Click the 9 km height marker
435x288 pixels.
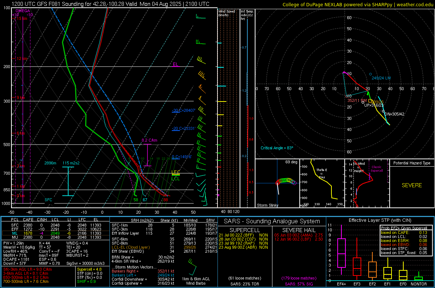point(21,98)
